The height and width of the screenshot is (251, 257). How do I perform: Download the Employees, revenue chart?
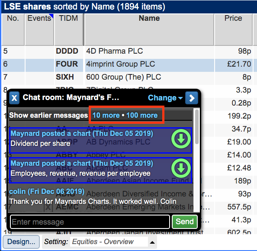[x=181, y=168]
